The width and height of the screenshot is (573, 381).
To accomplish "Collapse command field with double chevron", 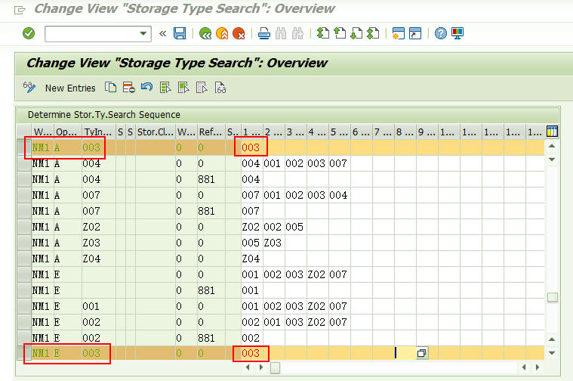I will [162, 34].
